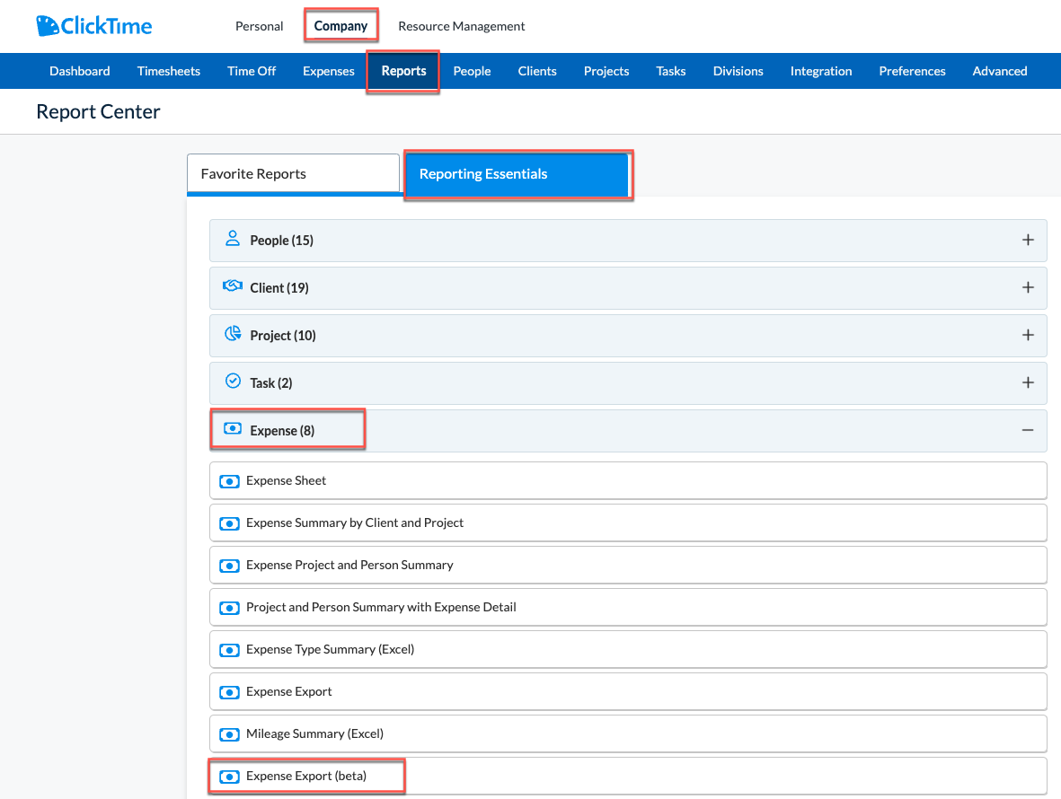Open Advanced in the navigation bar
Screen dimensions: 1061x799
(x=999, y=71)
